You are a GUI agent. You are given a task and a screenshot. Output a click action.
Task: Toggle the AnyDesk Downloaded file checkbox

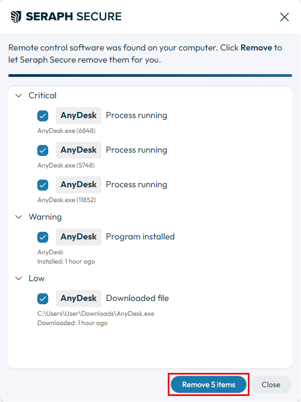click(x=43, y=298)
